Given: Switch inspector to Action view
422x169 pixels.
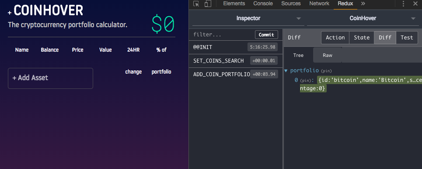Looking at the screenshot, I should pos(335,38).
